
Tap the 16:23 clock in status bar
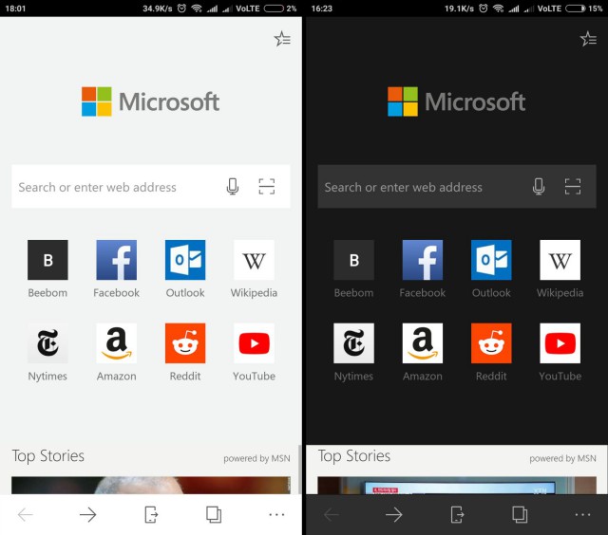coord(321,9)
